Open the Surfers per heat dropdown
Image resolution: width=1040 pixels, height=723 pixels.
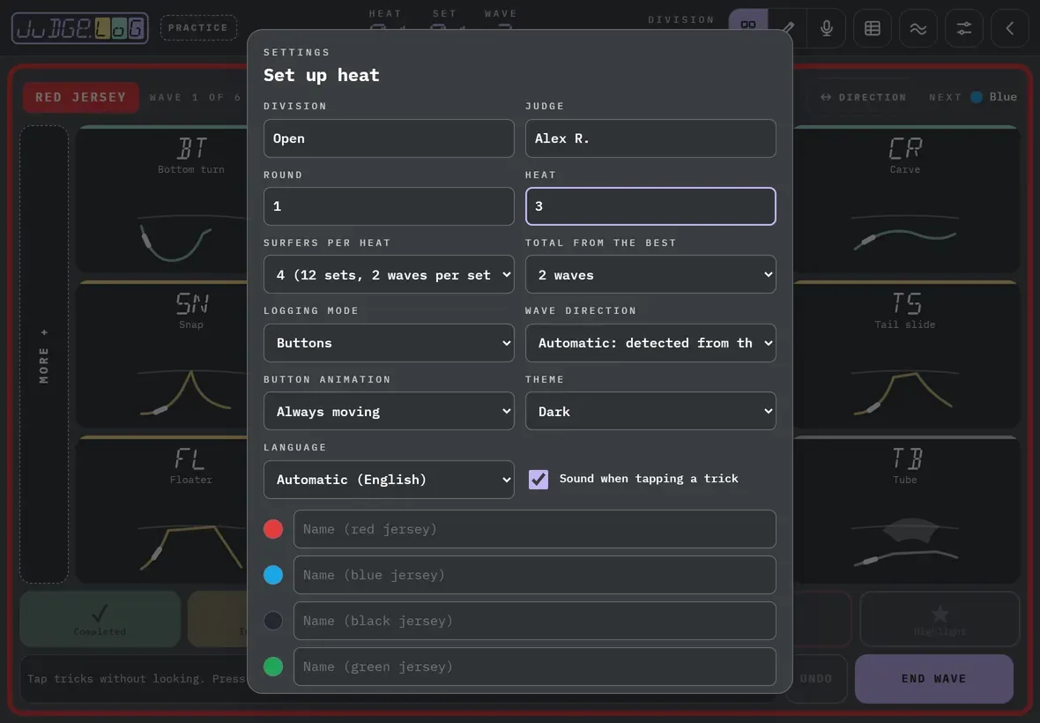(x=389, y=274)
